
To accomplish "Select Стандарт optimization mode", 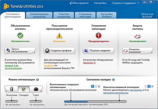I will click(23, 90).
